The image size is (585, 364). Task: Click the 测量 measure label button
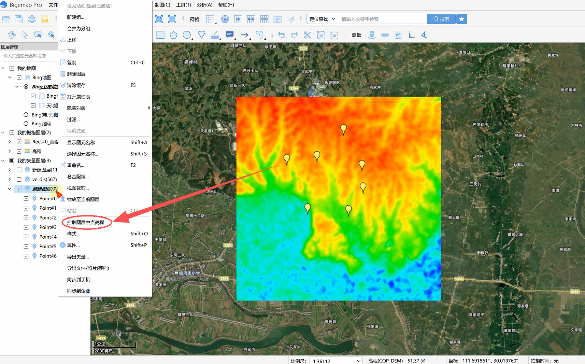point(356,35)
